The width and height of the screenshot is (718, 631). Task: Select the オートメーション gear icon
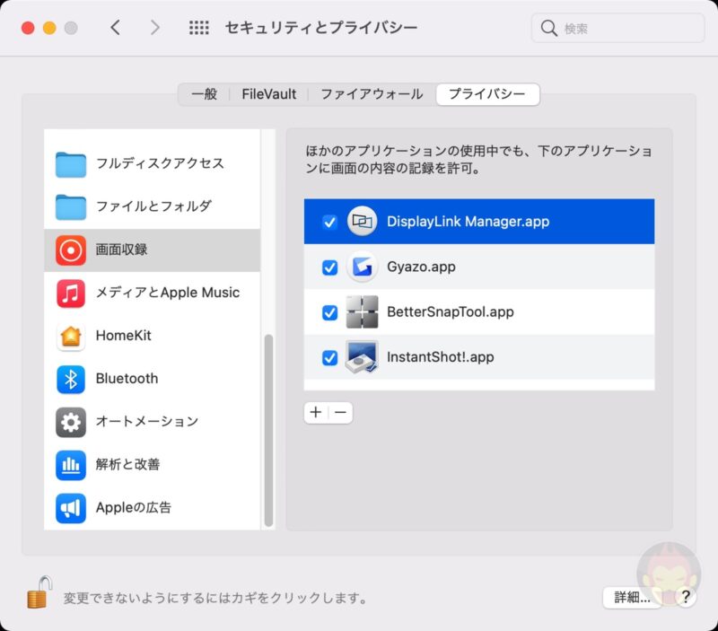(x=70, y=422)
